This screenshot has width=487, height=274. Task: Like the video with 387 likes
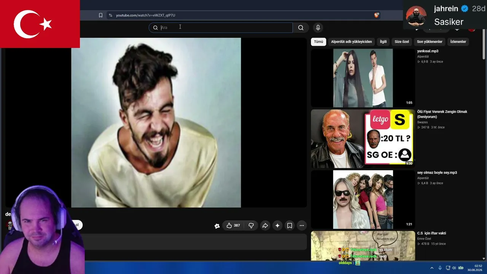(233, 226)
